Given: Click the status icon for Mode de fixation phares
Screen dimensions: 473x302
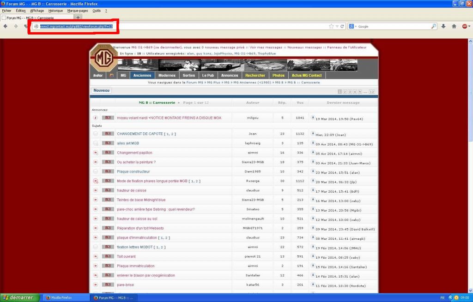Looking at the screenshot, I should click(95, 181).
